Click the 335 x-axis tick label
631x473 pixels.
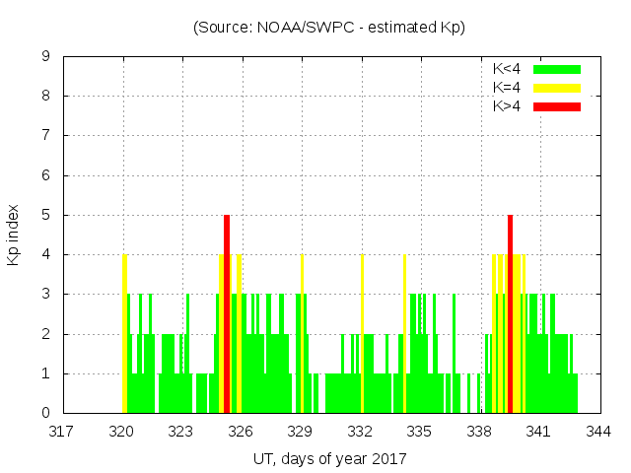pyautogui.click(x=420, y=431)
